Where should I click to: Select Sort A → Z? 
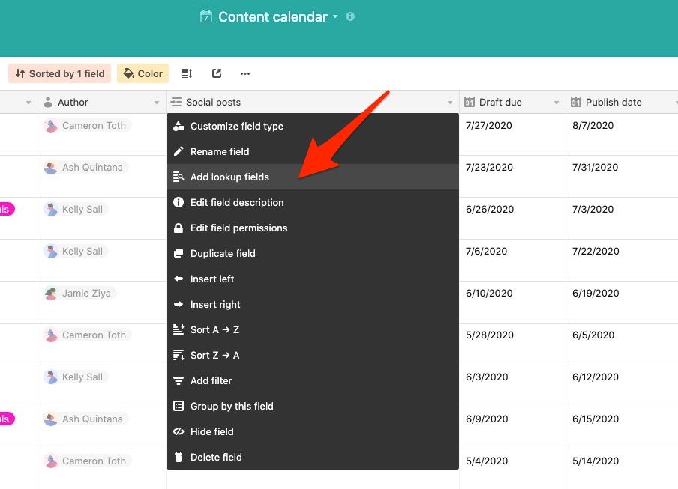point(313,329)
